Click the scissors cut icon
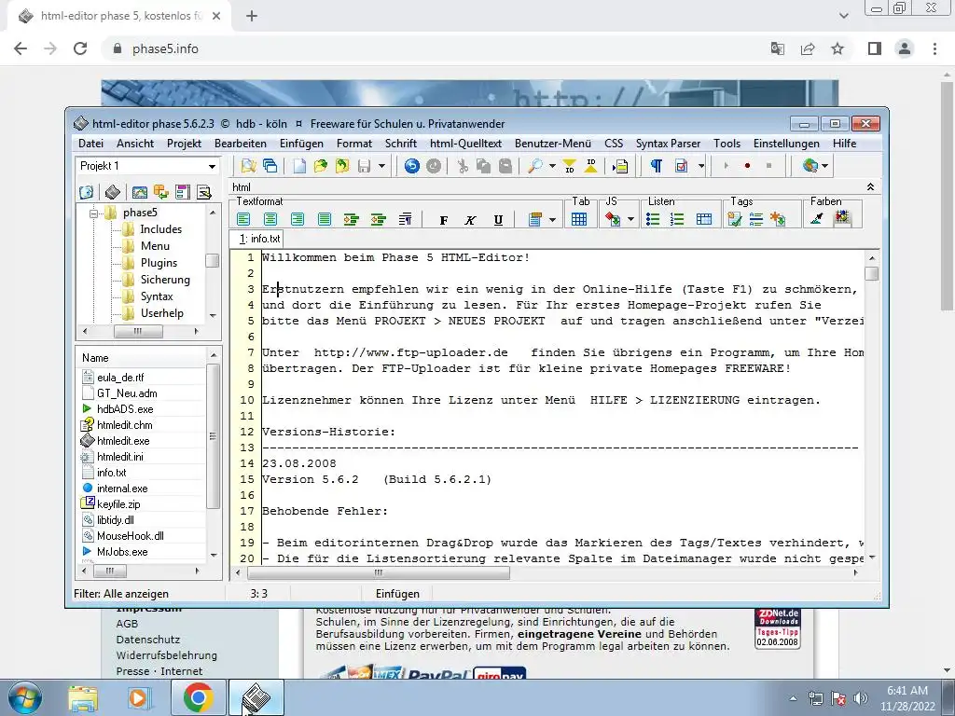 click(463, 166)
